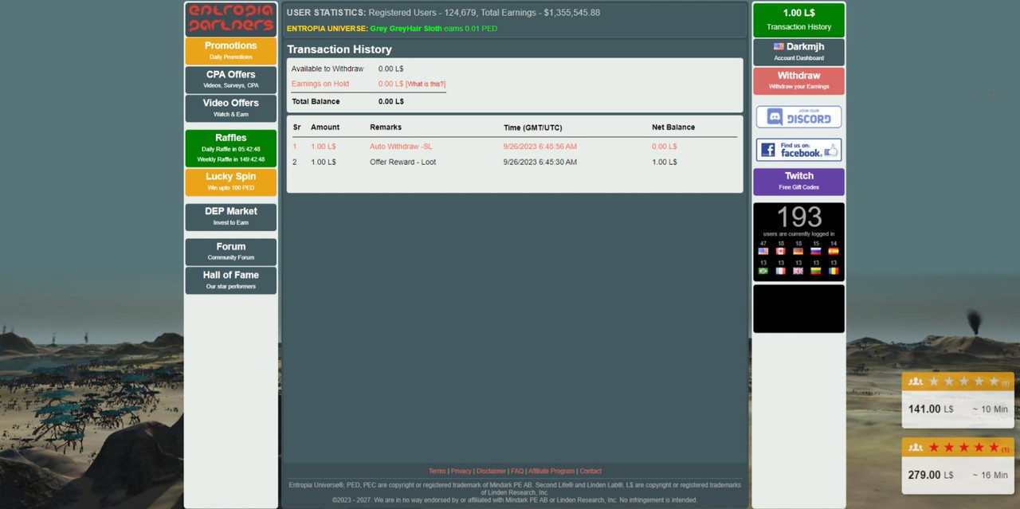Open the Hall of Fame page

click(231, 280)
